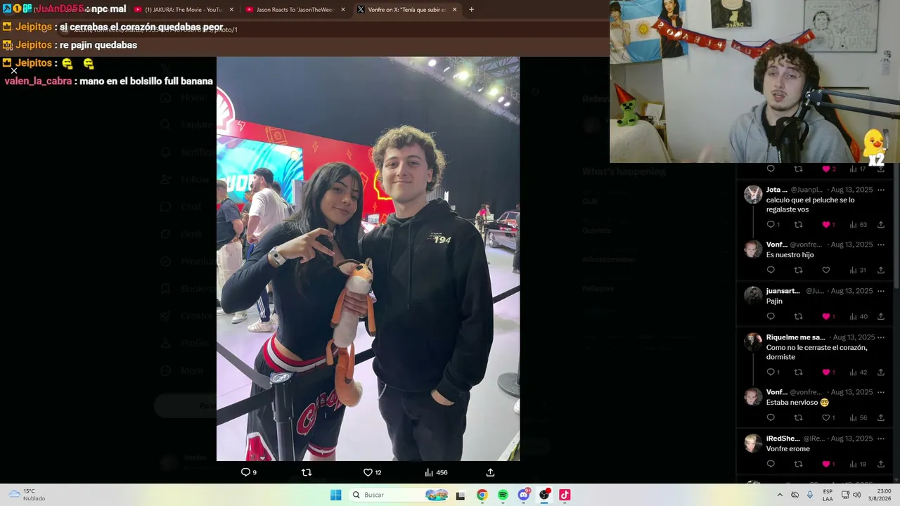Click the enlarged photo of the couple
The width and height of the screenshot is (900, 506).
click(x=368, y=259)
